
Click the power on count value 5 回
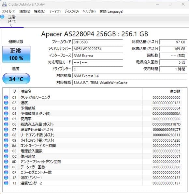tap(173, 62)
